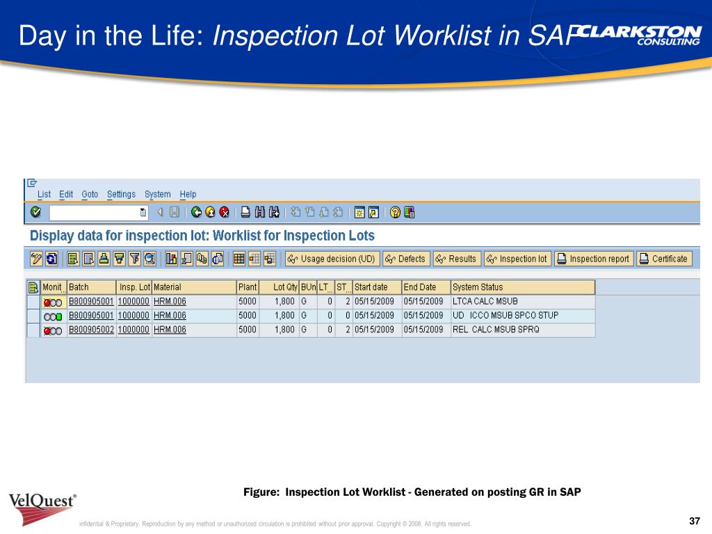Viewport: 712px width, 534px height.
Task: Click the System Status column header
Action: pyautogui.click(x=523, y=287)
